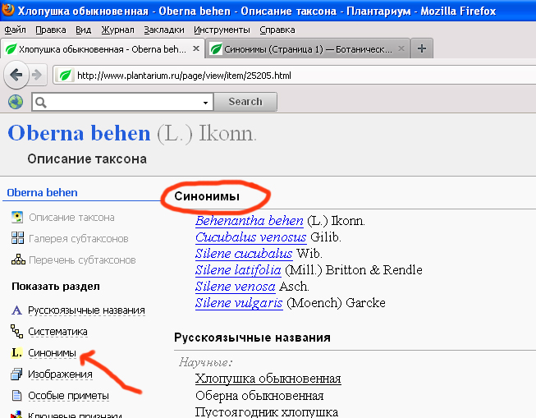Click the Перечень субтаксонов tree icon
Viewport: 536px width, 418px height.
pos(17,260)
